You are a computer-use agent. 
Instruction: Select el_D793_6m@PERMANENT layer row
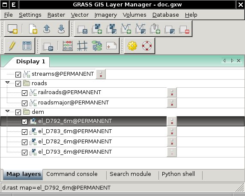point(122,152)
